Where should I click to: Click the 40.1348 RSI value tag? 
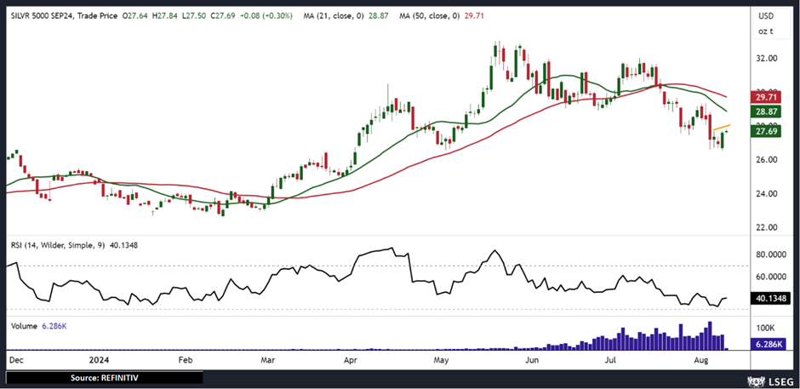tap(771, 298)
